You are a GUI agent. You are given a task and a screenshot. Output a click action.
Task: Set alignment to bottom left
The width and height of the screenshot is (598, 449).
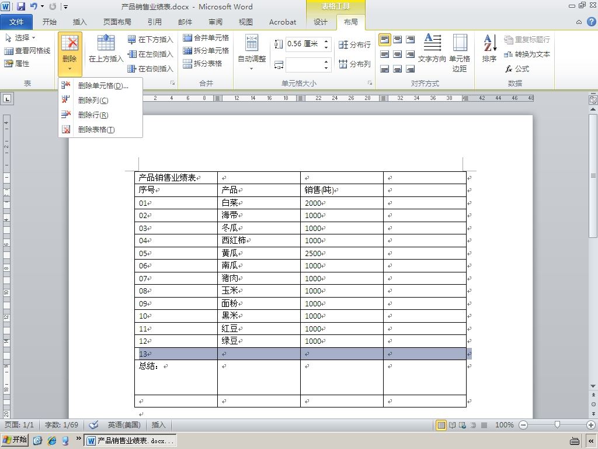384,69
